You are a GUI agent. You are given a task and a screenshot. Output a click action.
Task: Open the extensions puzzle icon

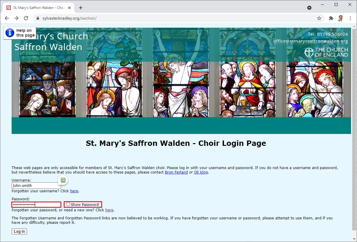[x=331, y=18]
